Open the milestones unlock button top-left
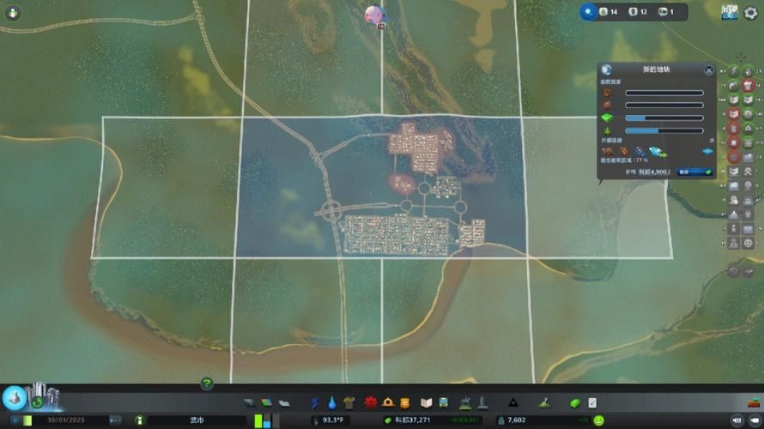This screenshot has height=429, width=764. (13, 13)
